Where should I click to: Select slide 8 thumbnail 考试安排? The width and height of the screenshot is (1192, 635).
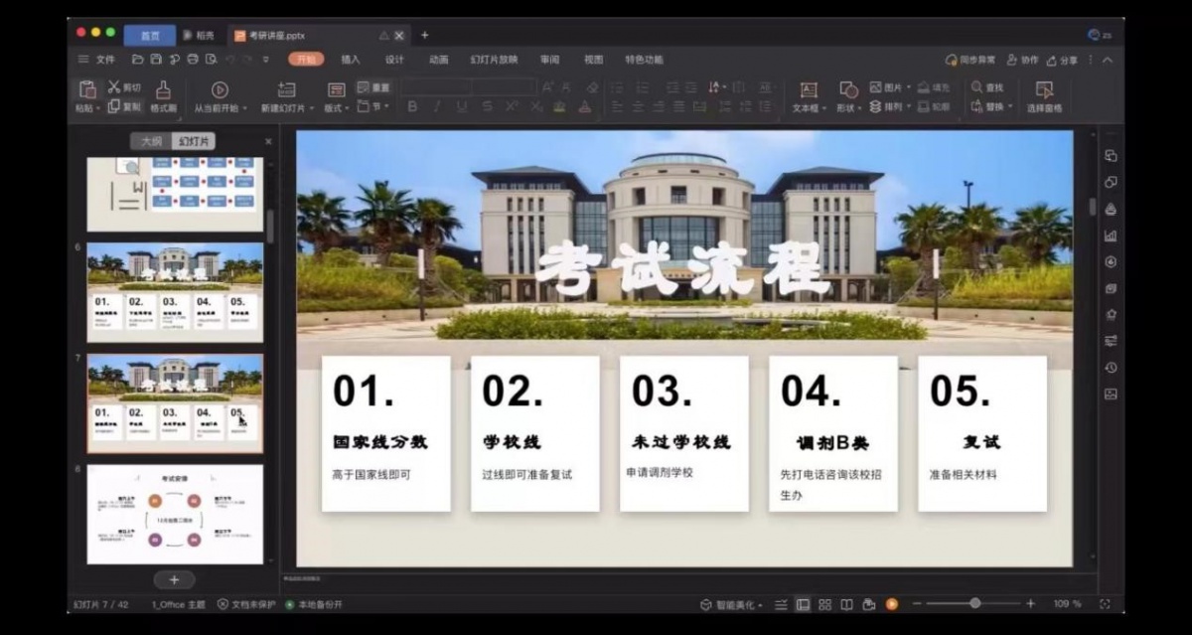point(175,514)
